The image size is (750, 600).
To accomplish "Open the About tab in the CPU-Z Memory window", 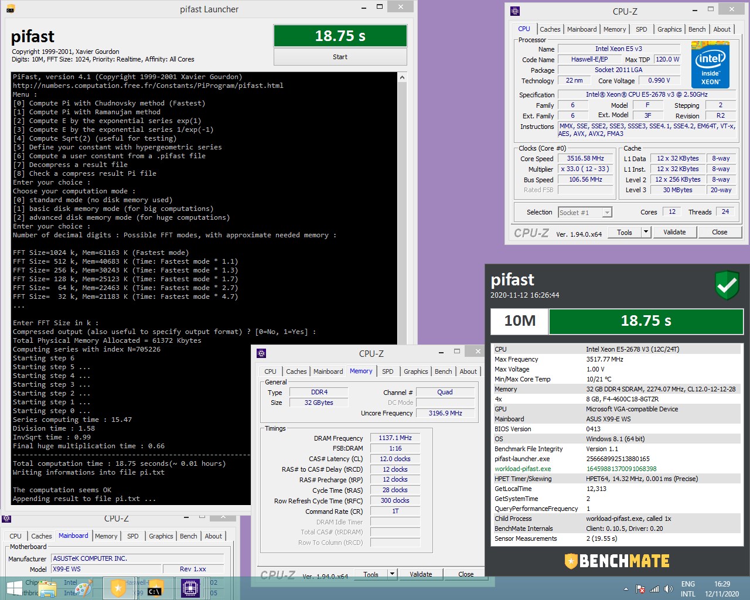I will 468,371.
